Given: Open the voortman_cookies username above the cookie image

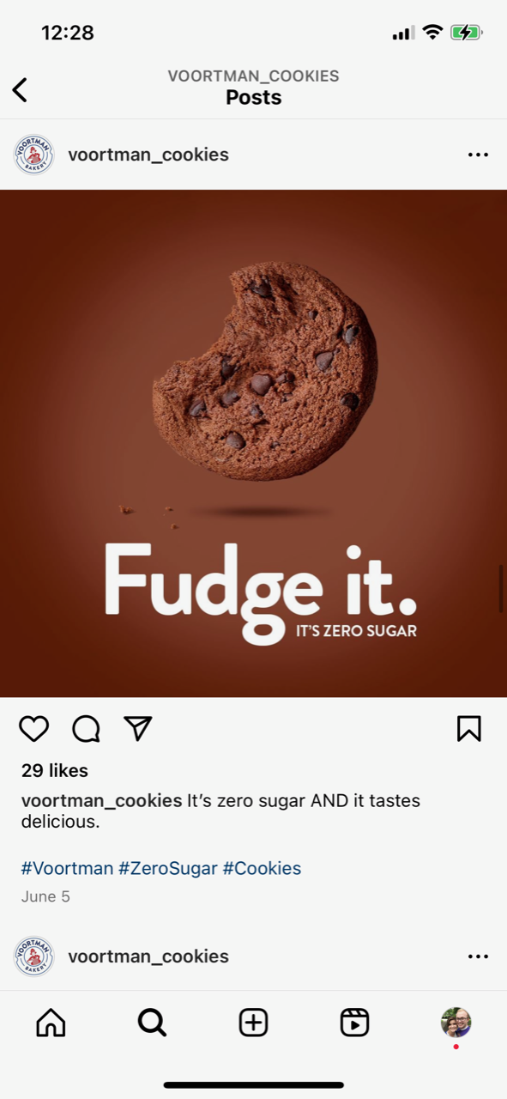Looking at the screenshot, I should [x=148, y=155].
